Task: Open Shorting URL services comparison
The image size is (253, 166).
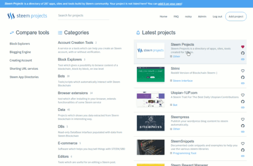Action: 24,69
